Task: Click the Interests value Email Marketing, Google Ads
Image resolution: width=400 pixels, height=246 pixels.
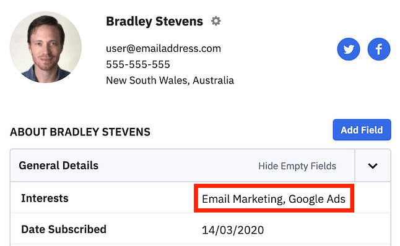Action: coord(274,199)
